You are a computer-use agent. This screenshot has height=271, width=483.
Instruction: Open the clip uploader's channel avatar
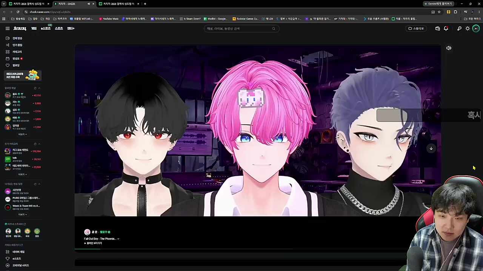[x=87, y=232]
